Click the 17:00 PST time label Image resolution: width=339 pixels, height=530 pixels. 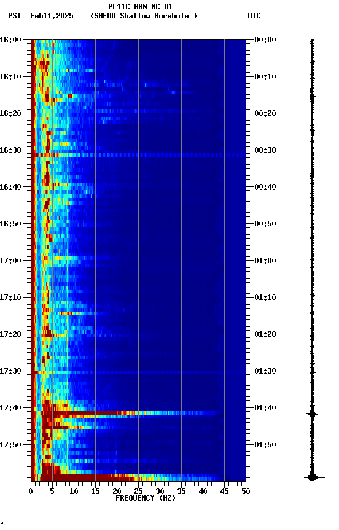point(10,261)
